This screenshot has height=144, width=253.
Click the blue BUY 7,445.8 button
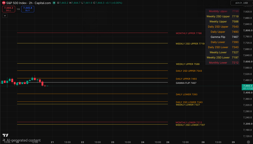(x=28, y=9)
